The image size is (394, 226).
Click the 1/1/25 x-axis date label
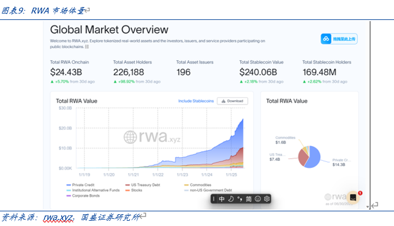(x=231, y=174)
